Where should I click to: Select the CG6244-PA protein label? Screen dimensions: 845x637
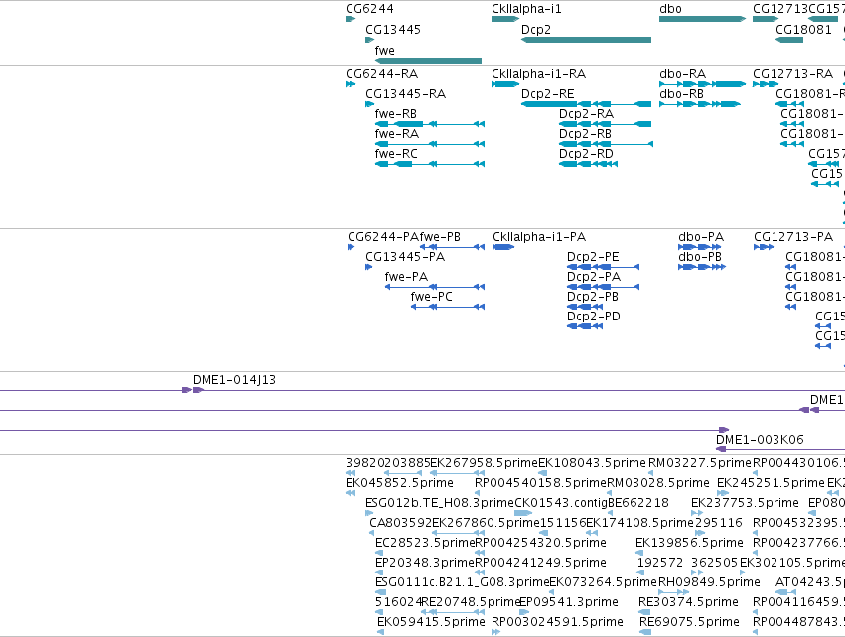point(383,237)
